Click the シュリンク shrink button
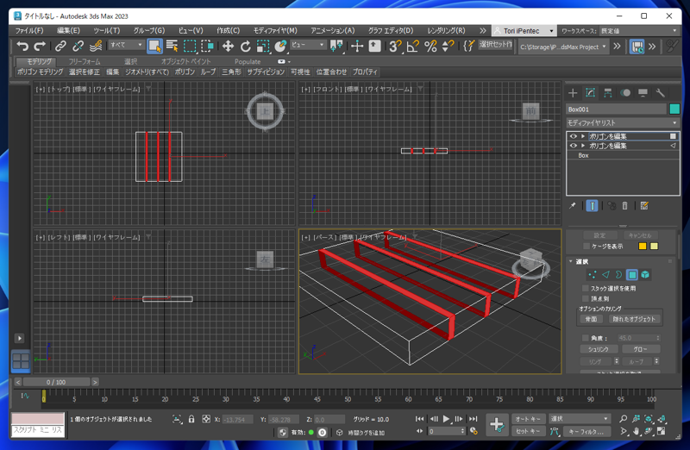Viewport: 690px width, 450px height. (x=599, y=349)
